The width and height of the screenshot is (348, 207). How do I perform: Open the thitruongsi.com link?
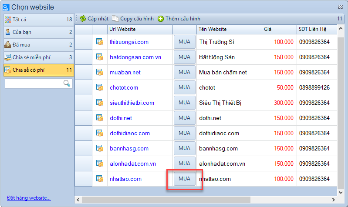129,42
